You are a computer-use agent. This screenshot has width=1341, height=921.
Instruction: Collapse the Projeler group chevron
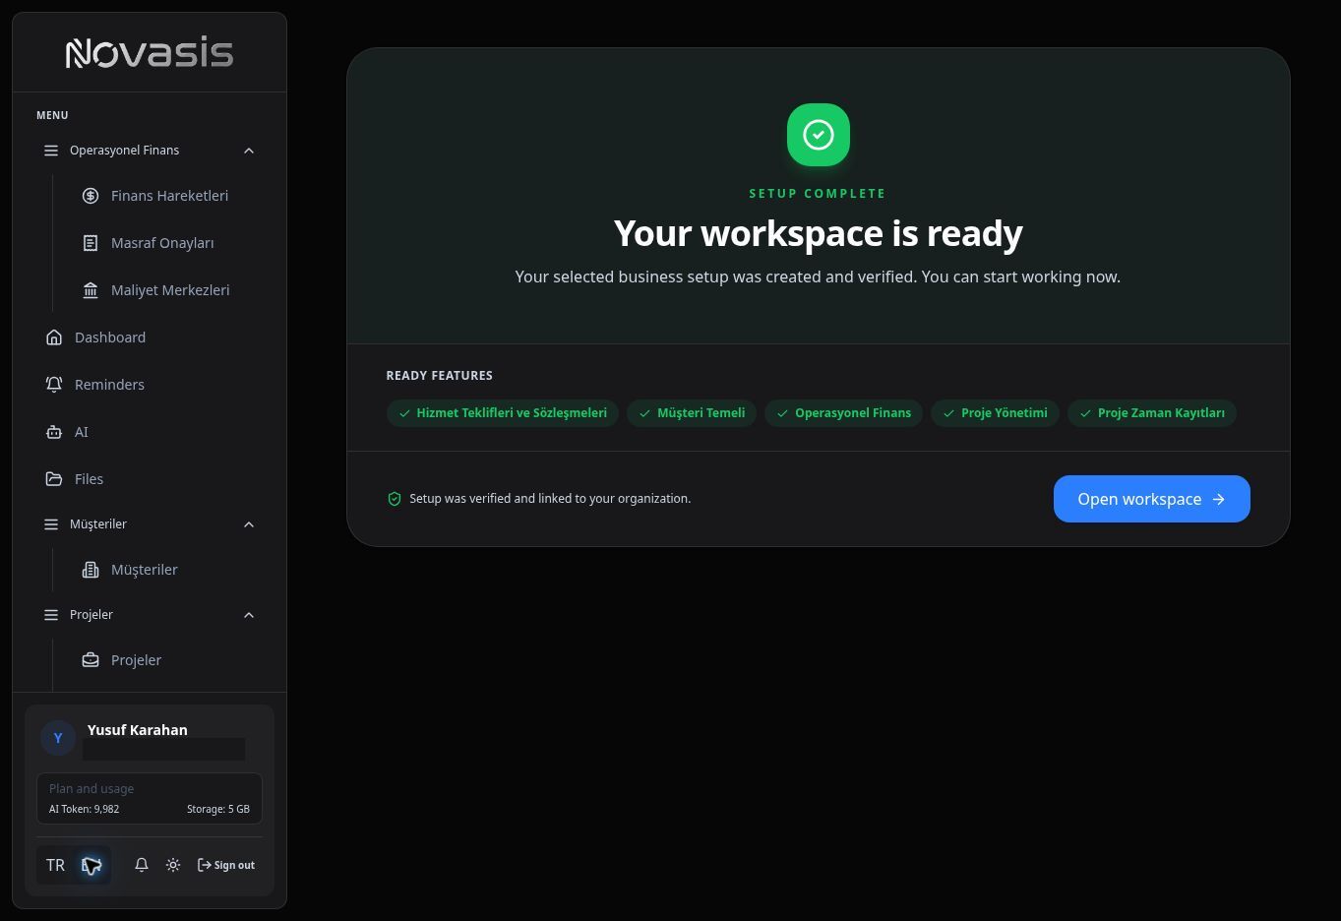249,615
